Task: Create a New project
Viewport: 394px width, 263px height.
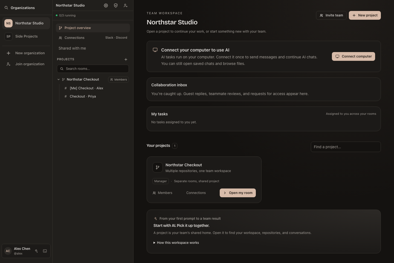Action: tap(365, 15)
